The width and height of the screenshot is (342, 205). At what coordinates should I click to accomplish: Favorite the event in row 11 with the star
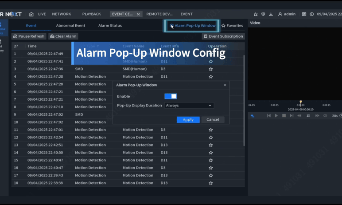coord(211,130)
